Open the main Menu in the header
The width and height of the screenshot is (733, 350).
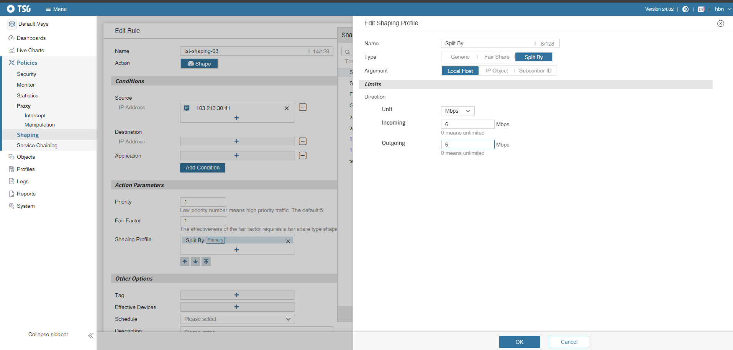(x=56, y=9)
